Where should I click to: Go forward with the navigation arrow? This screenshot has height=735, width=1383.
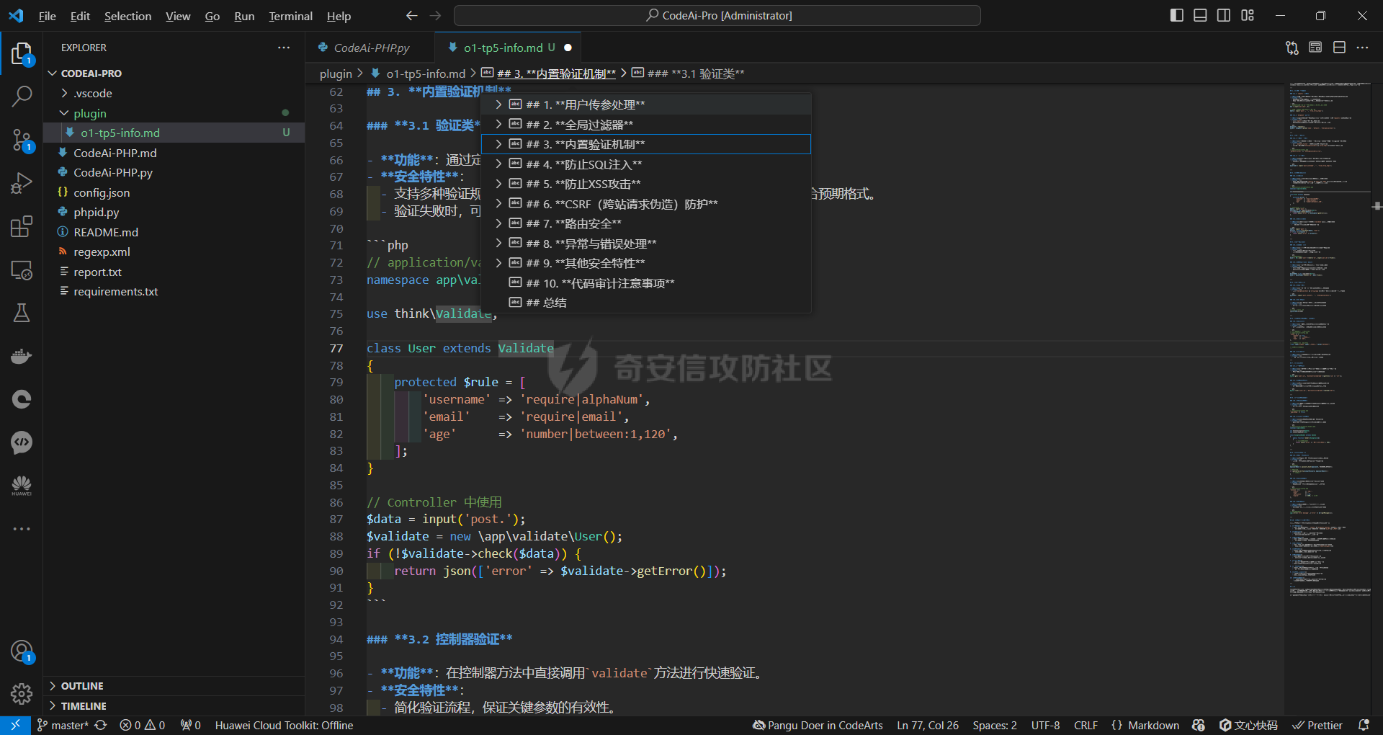[x=435, y=15]
